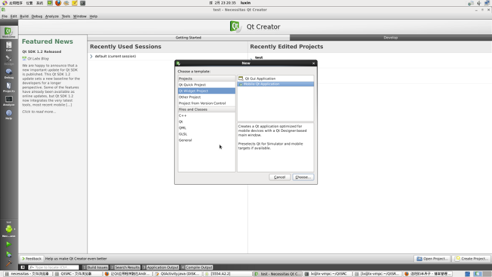Select Other Project category
The width and height of the screenshot is (492, 277).
207,97
